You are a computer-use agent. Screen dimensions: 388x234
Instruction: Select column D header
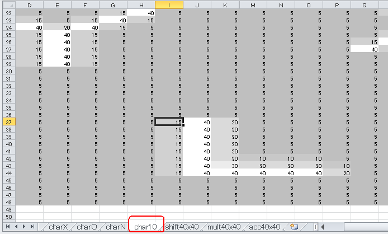(30, 5)
